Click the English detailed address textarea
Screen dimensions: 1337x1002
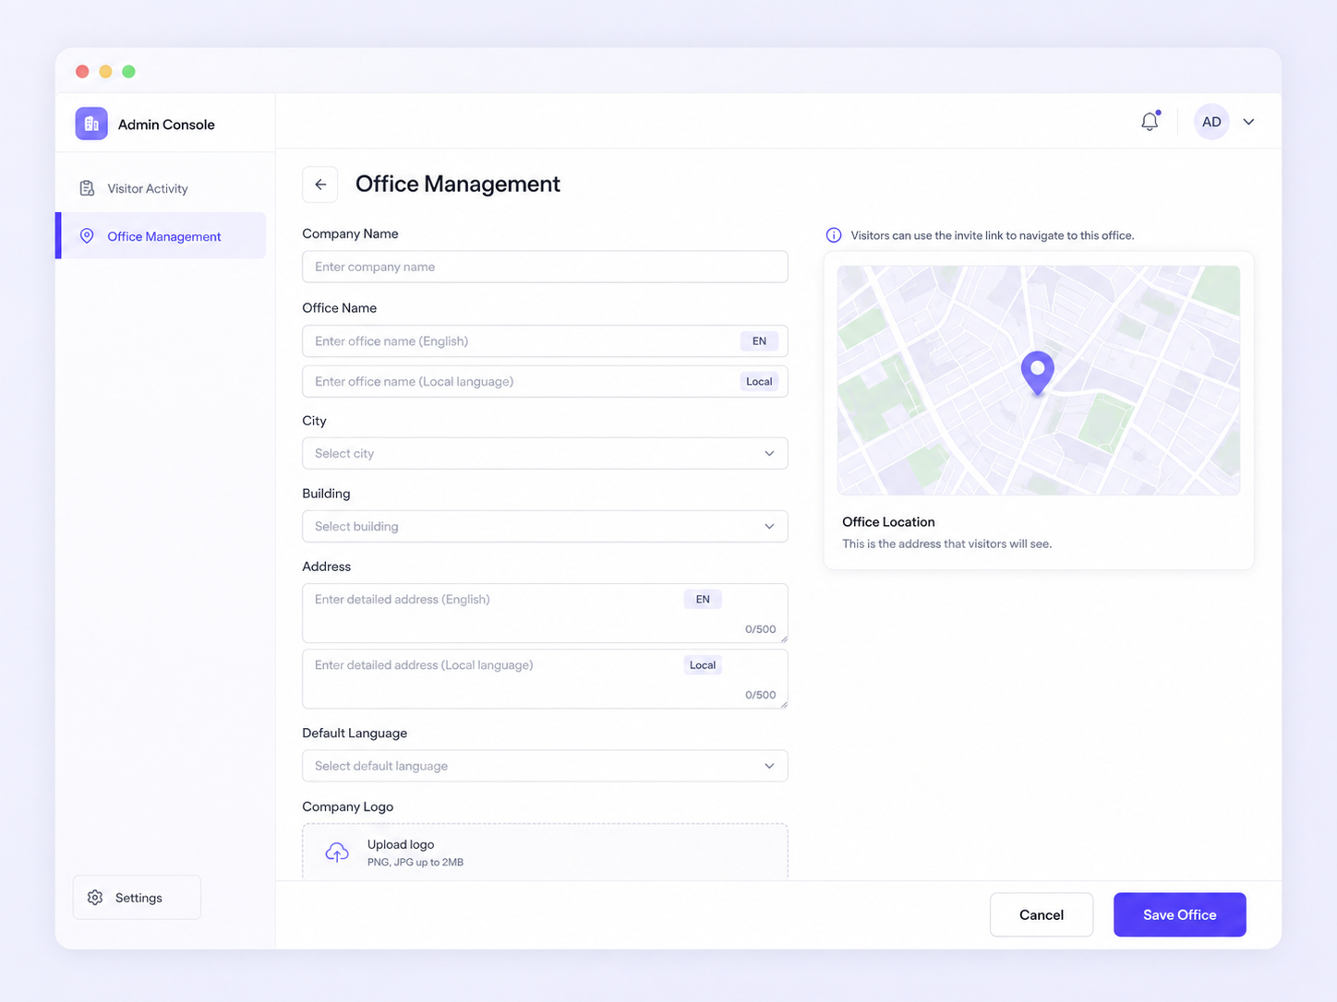click(x=545, y=614)
